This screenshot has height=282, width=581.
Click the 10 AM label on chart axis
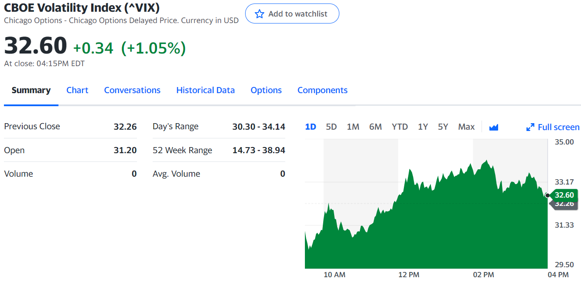point(335,275)
